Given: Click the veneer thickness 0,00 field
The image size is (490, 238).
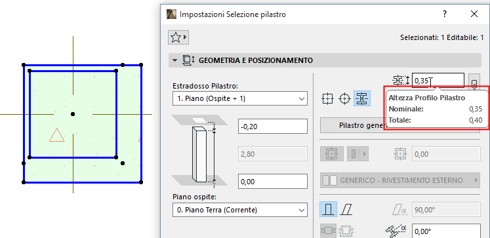Looking at the screenshot, I should pos(446,154).
